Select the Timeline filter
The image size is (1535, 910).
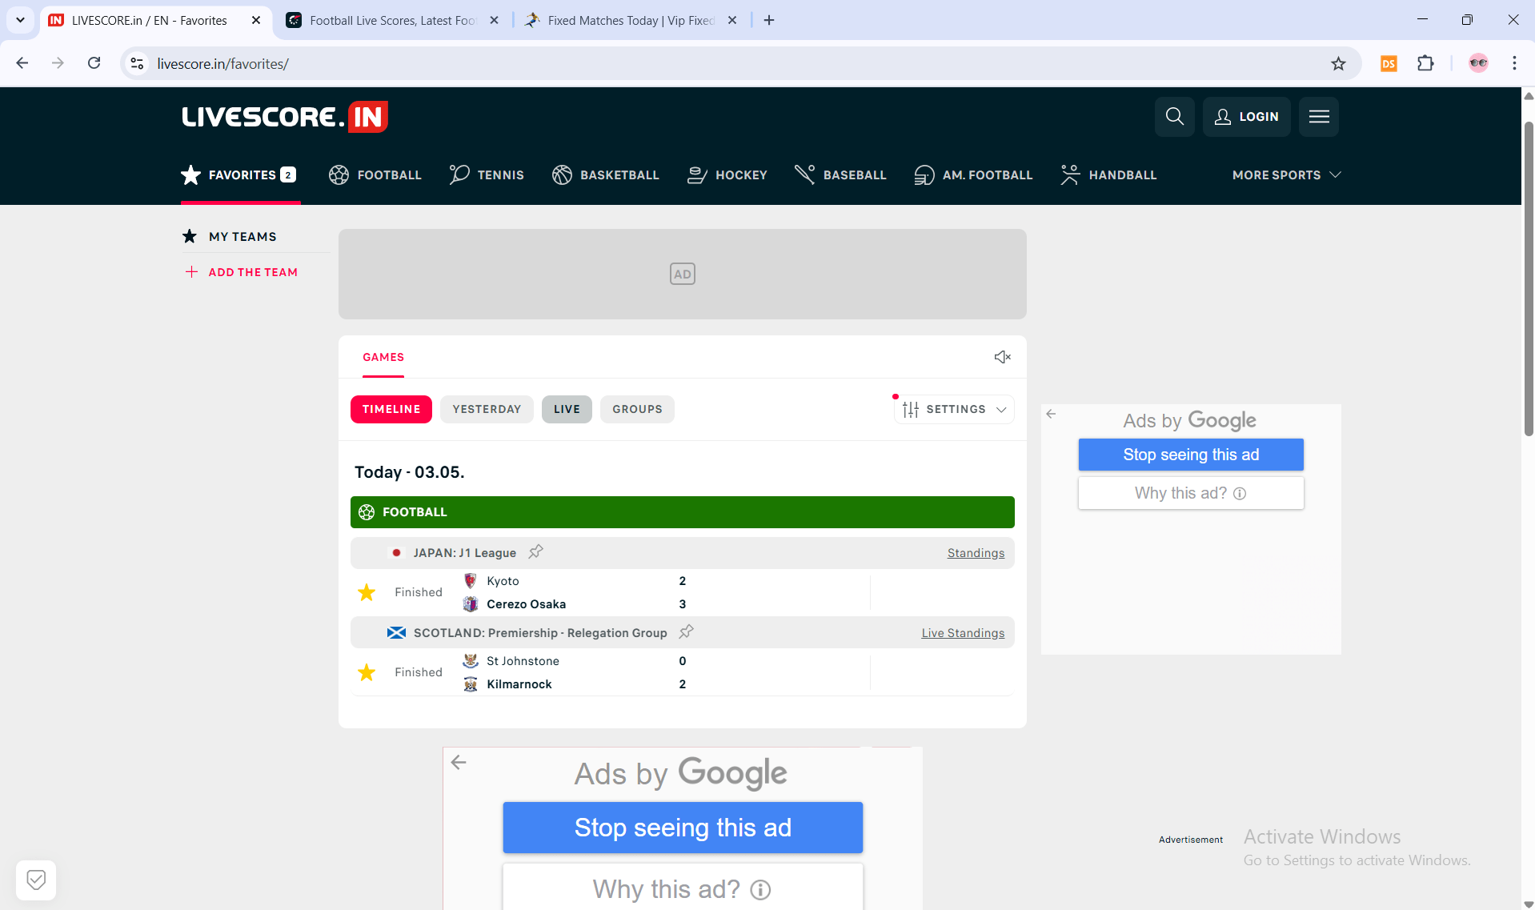tap(391, 409)
